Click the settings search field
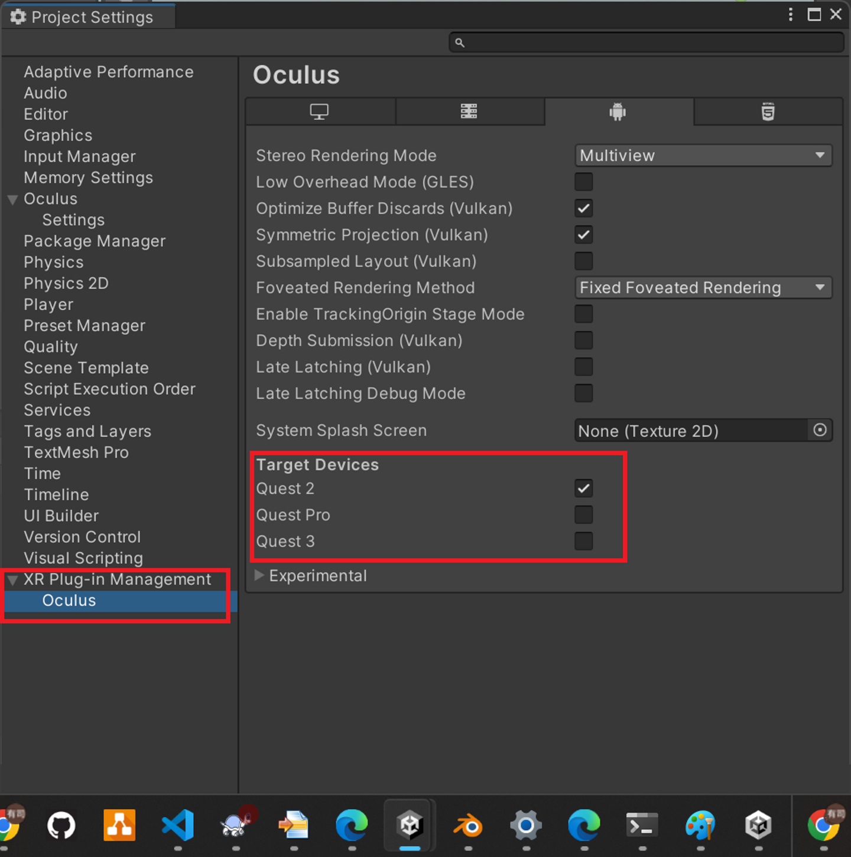Viewport: 851px width, 857px height. pos(647,43)
